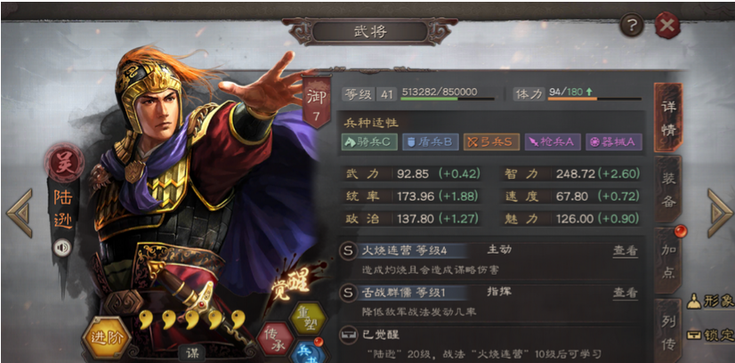Image resolution: width=735 pixels, height=363 pixels.
Task: Toggle the 锁定 lock option
Action: 711,335
